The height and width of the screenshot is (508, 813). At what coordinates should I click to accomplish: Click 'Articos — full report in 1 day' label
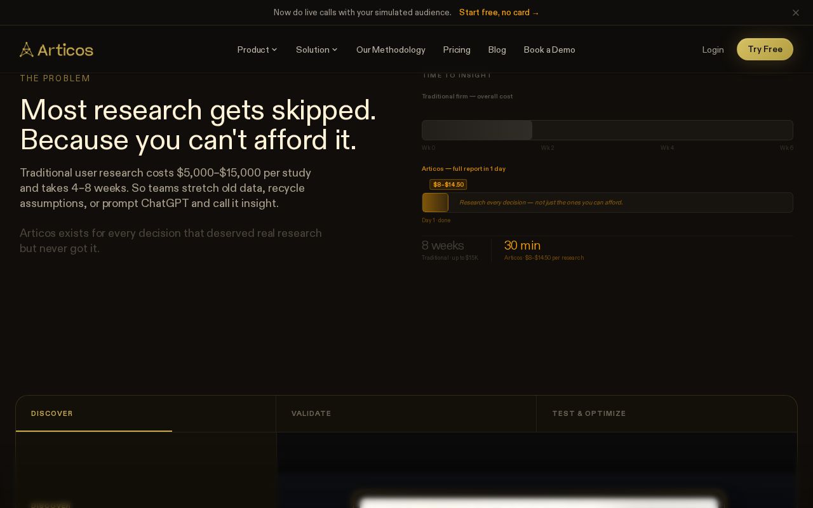click(x=464, y=168)
